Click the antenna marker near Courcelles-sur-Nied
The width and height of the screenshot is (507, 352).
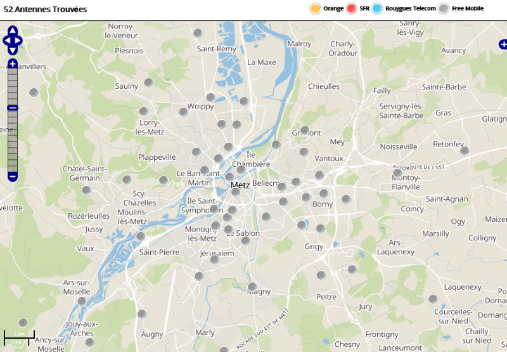[433, 299]
